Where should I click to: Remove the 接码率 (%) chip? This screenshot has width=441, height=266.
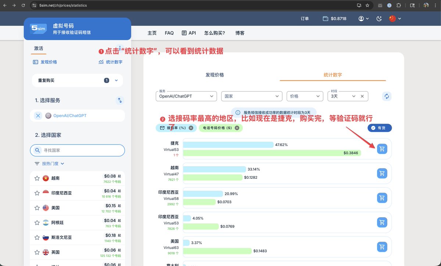pos(191,128)
